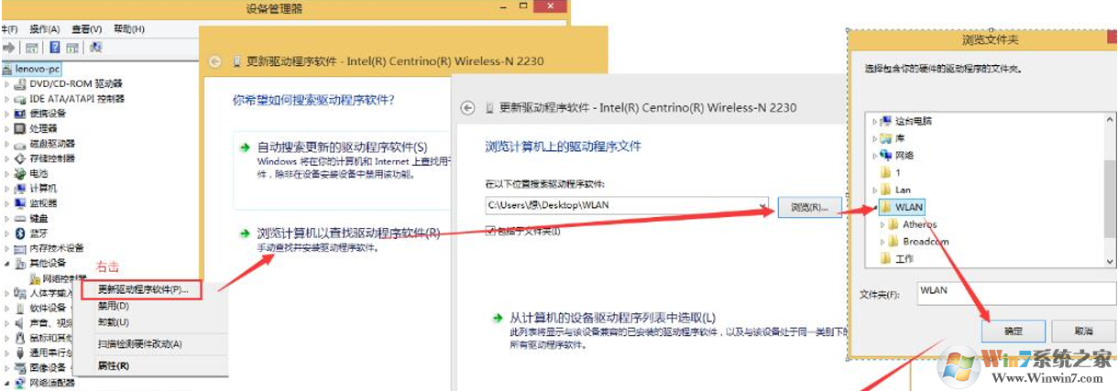The image size is (1118, 391).
Task: Click the forward arrow toolbar button in Device Manager
Action: [x=10, y=47]
